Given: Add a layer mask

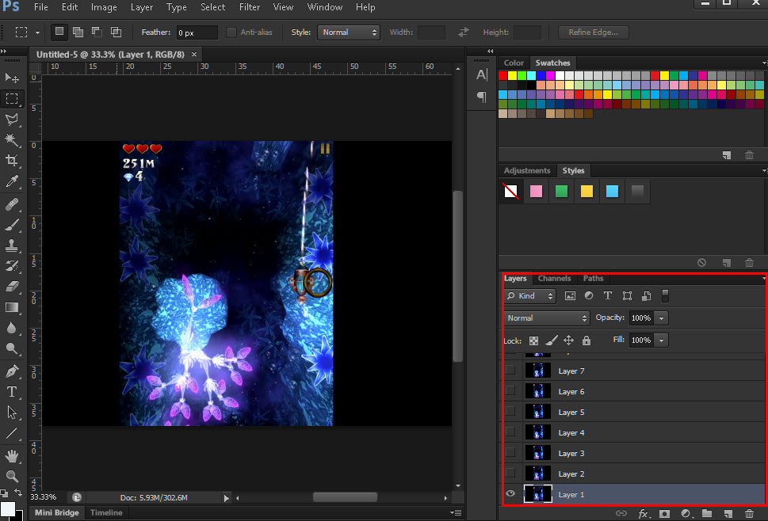Looking at the screenshot, I should pyautogui.click(x=665, y=513).
